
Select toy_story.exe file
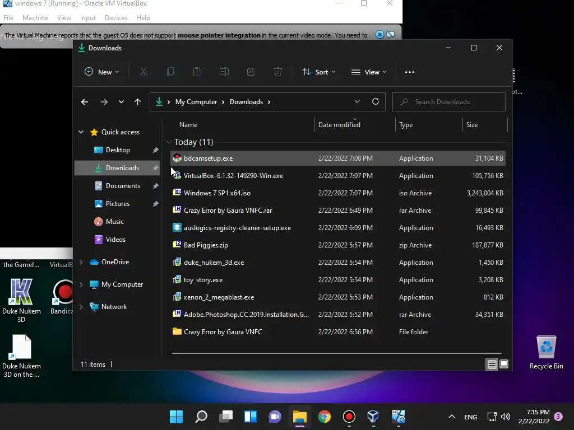coord(338,280)
